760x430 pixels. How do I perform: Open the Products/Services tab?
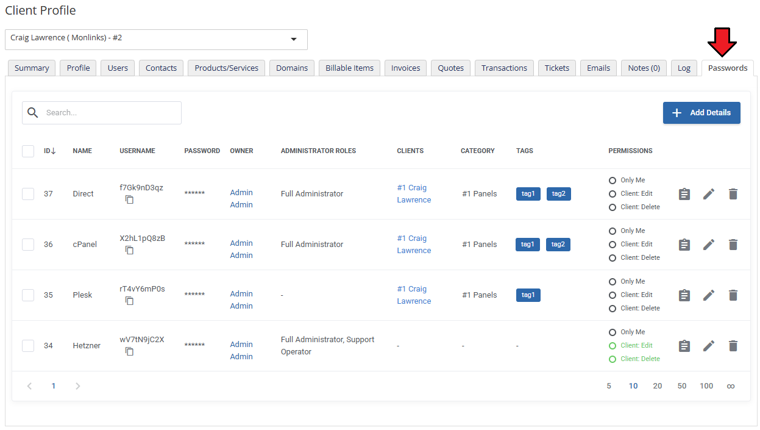[x=226, y=68]
